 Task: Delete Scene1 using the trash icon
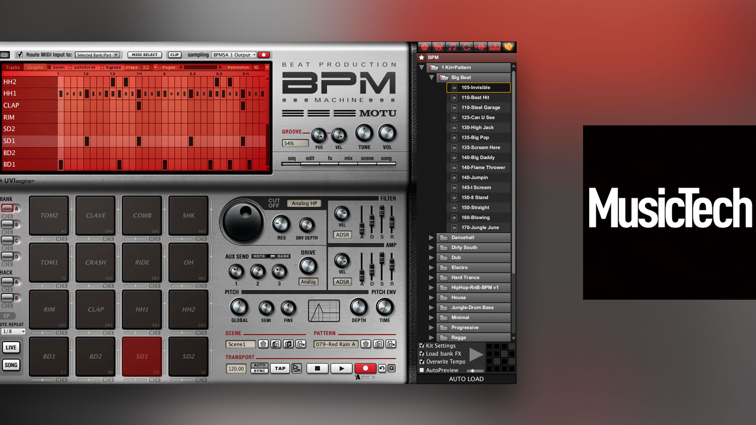point(263,344)
